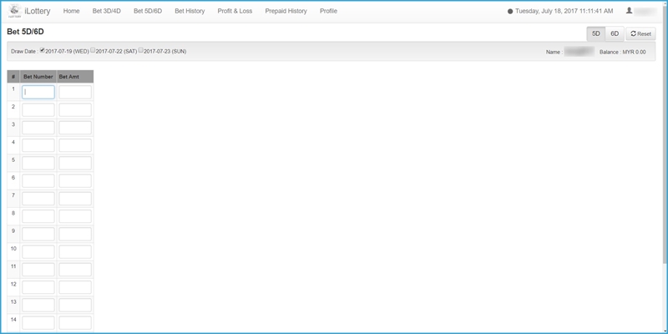The image size is (668, 334).
Task: Click the Bet Amt field in row 1
Action: pyautogui.click(x=75, y=92)
